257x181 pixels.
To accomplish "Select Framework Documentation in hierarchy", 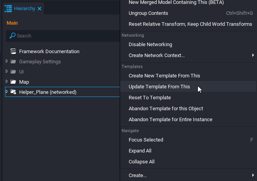I will point(49,52).
